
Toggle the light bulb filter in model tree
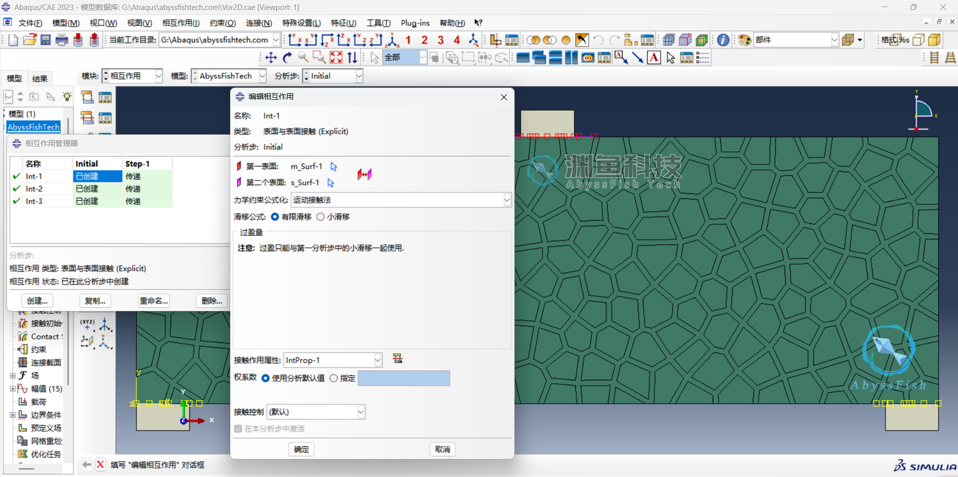click(x=67, y=97)
